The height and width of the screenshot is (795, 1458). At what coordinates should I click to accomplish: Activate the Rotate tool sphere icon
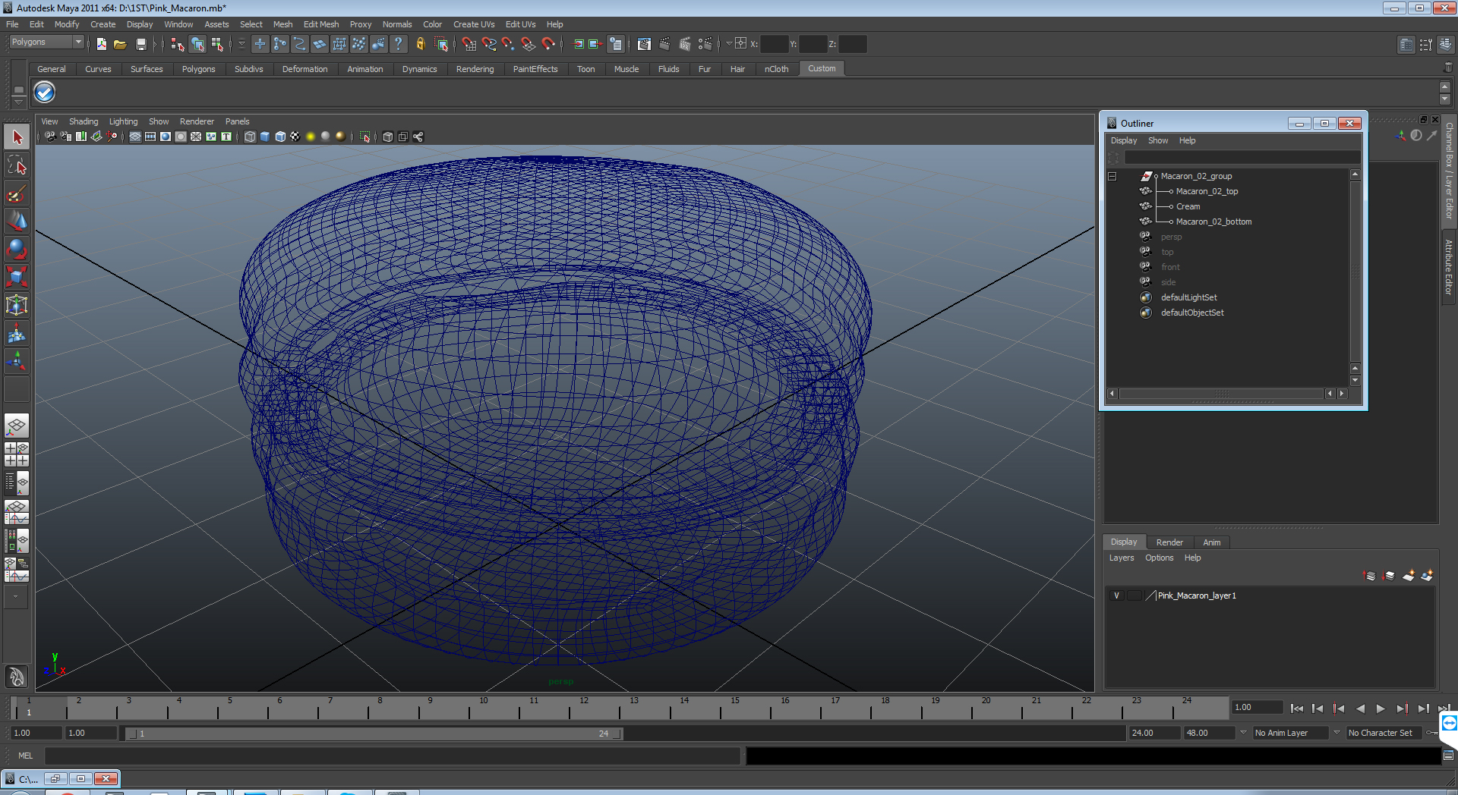point(17,250)
